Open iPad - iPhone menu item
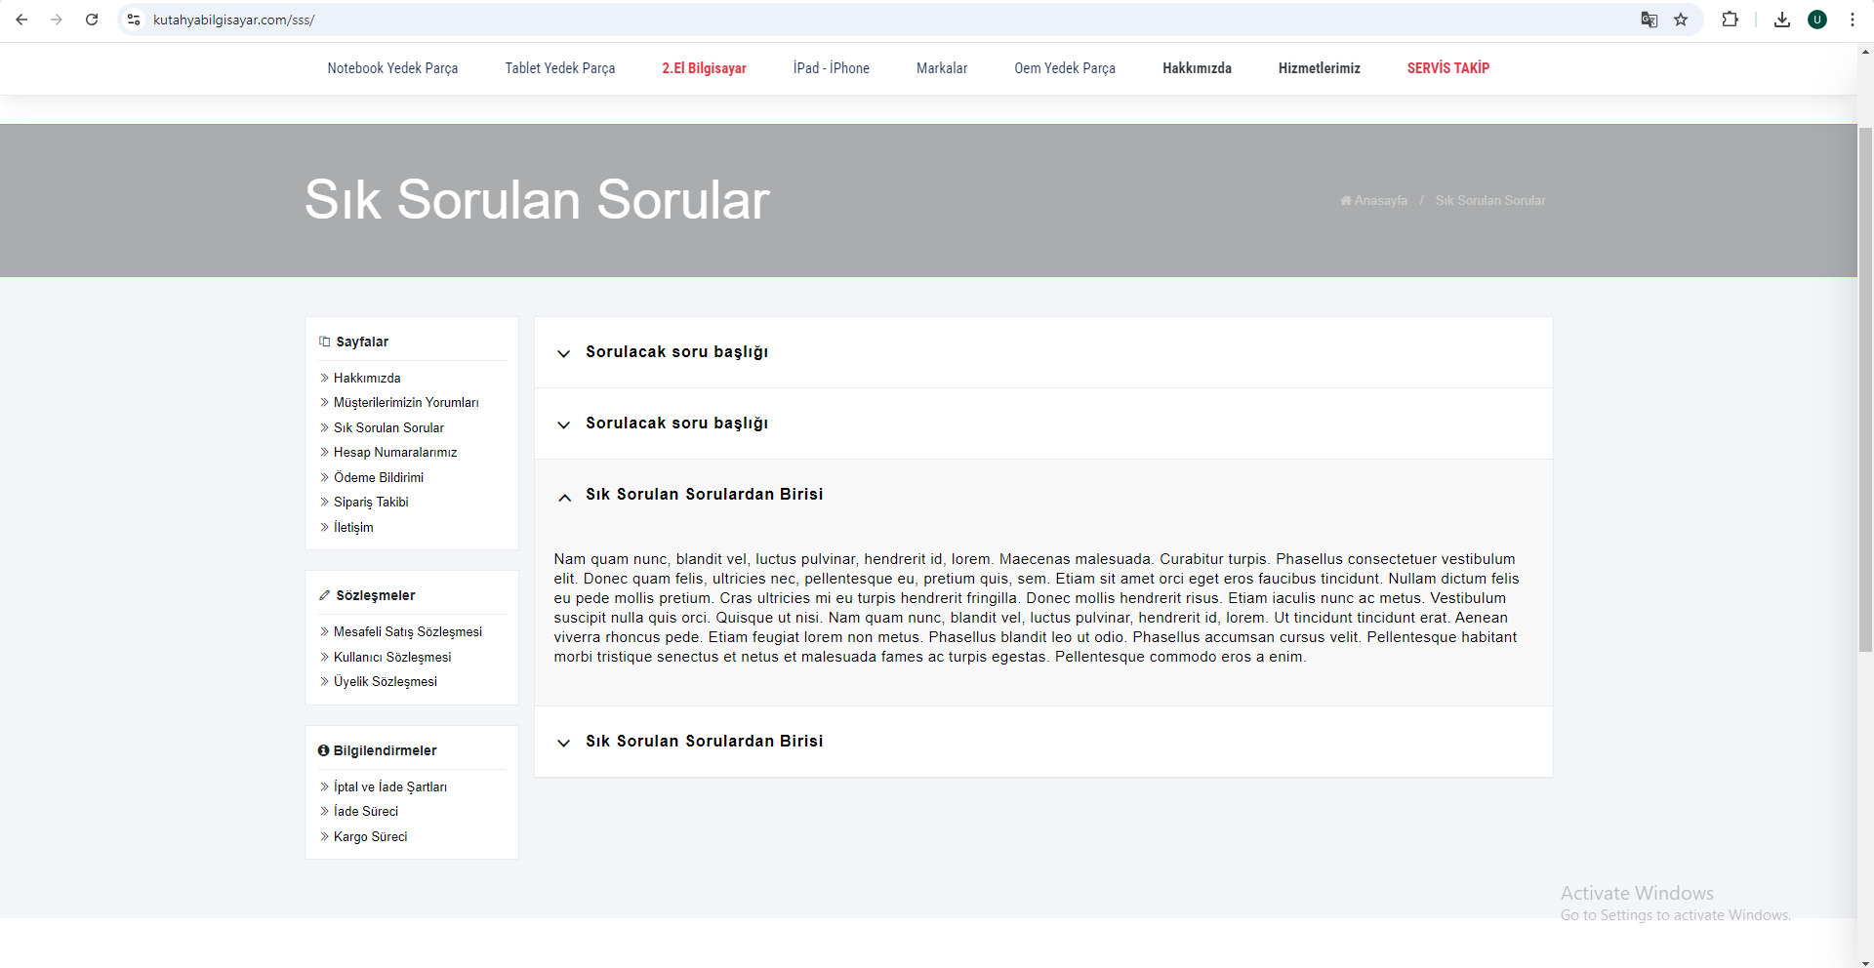This screenshot has width=1874, height=968. (x=832, y=68)
